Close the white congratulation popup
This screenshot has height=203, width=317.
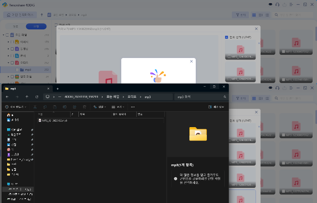(x=191, y=62)
